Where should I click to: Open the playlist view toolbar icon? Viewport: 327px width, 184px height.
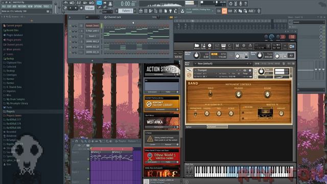(141, 11)
